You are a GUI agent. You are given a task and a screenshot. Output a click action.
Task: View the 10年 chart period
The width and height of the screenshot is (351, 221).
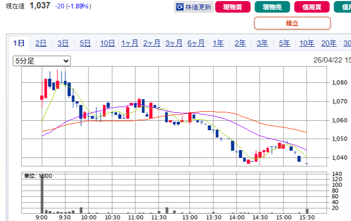(306, 43)
